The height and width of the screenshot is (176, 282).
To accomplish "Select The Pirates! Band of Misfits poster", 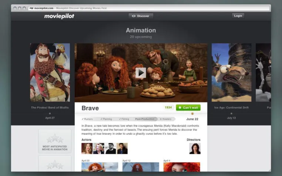I will pos(50,72).
